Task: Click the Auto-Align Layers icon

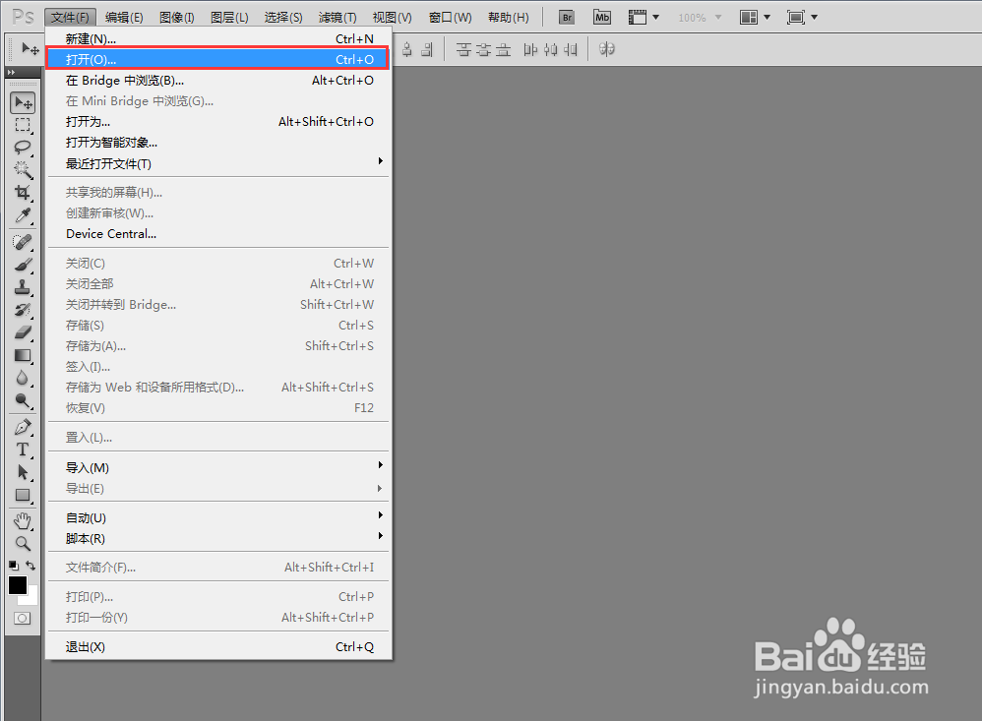Action: (606, 49)
